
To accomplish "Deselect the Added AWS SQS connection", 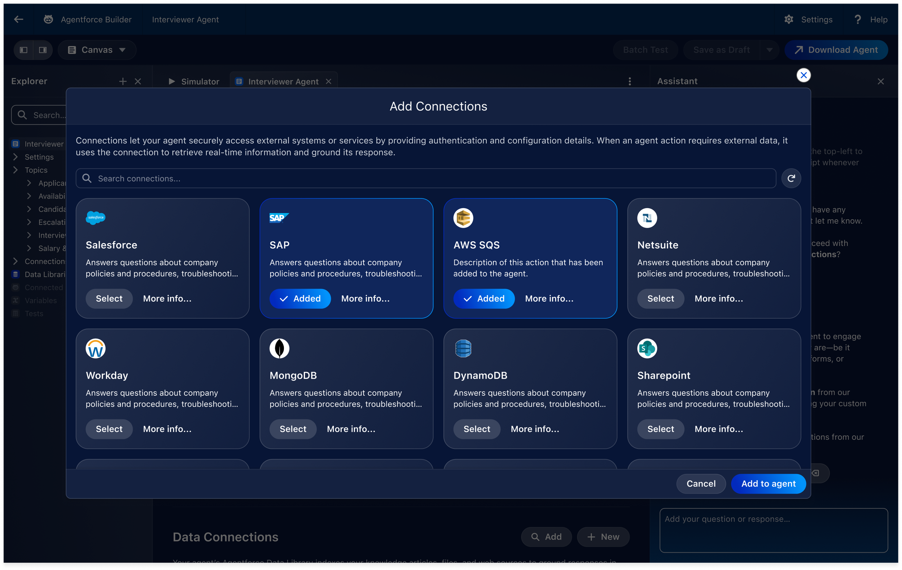I will point(484,298).
